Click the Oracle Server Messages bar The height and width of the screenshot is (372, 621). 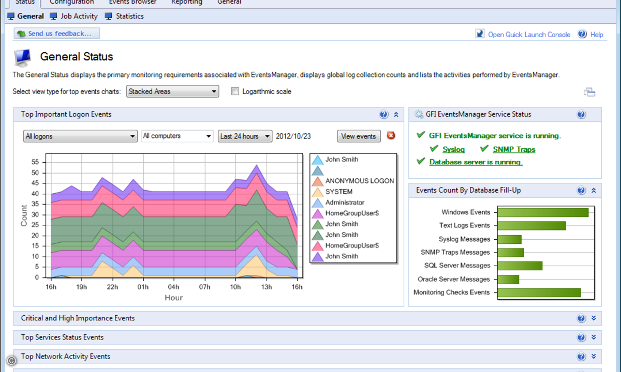(x=508, y=280)
